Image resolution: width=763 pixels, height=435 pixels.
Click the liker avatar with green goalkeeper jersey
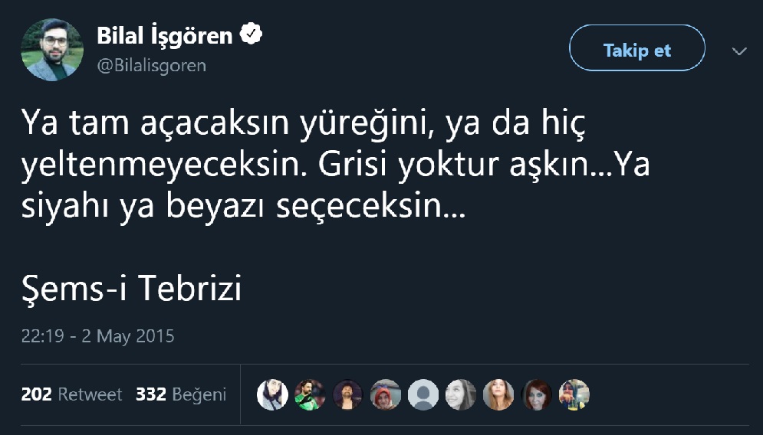311,394
